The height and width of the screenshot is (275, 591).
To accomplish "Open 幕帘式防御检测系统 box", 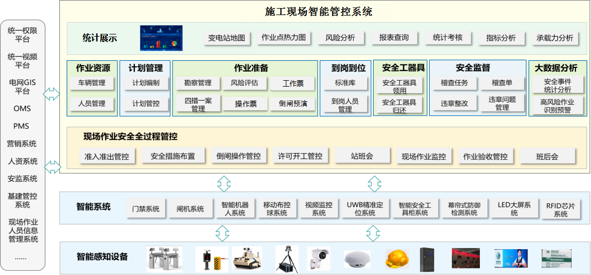I will tap(464, 209).
